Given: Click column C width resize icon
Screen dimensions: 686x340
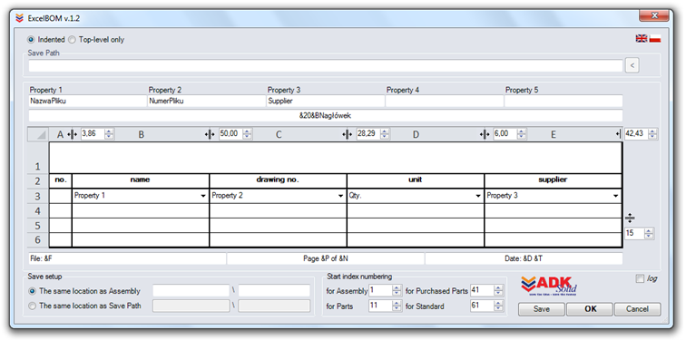Looking at the screenshot, I should [348, 134].
